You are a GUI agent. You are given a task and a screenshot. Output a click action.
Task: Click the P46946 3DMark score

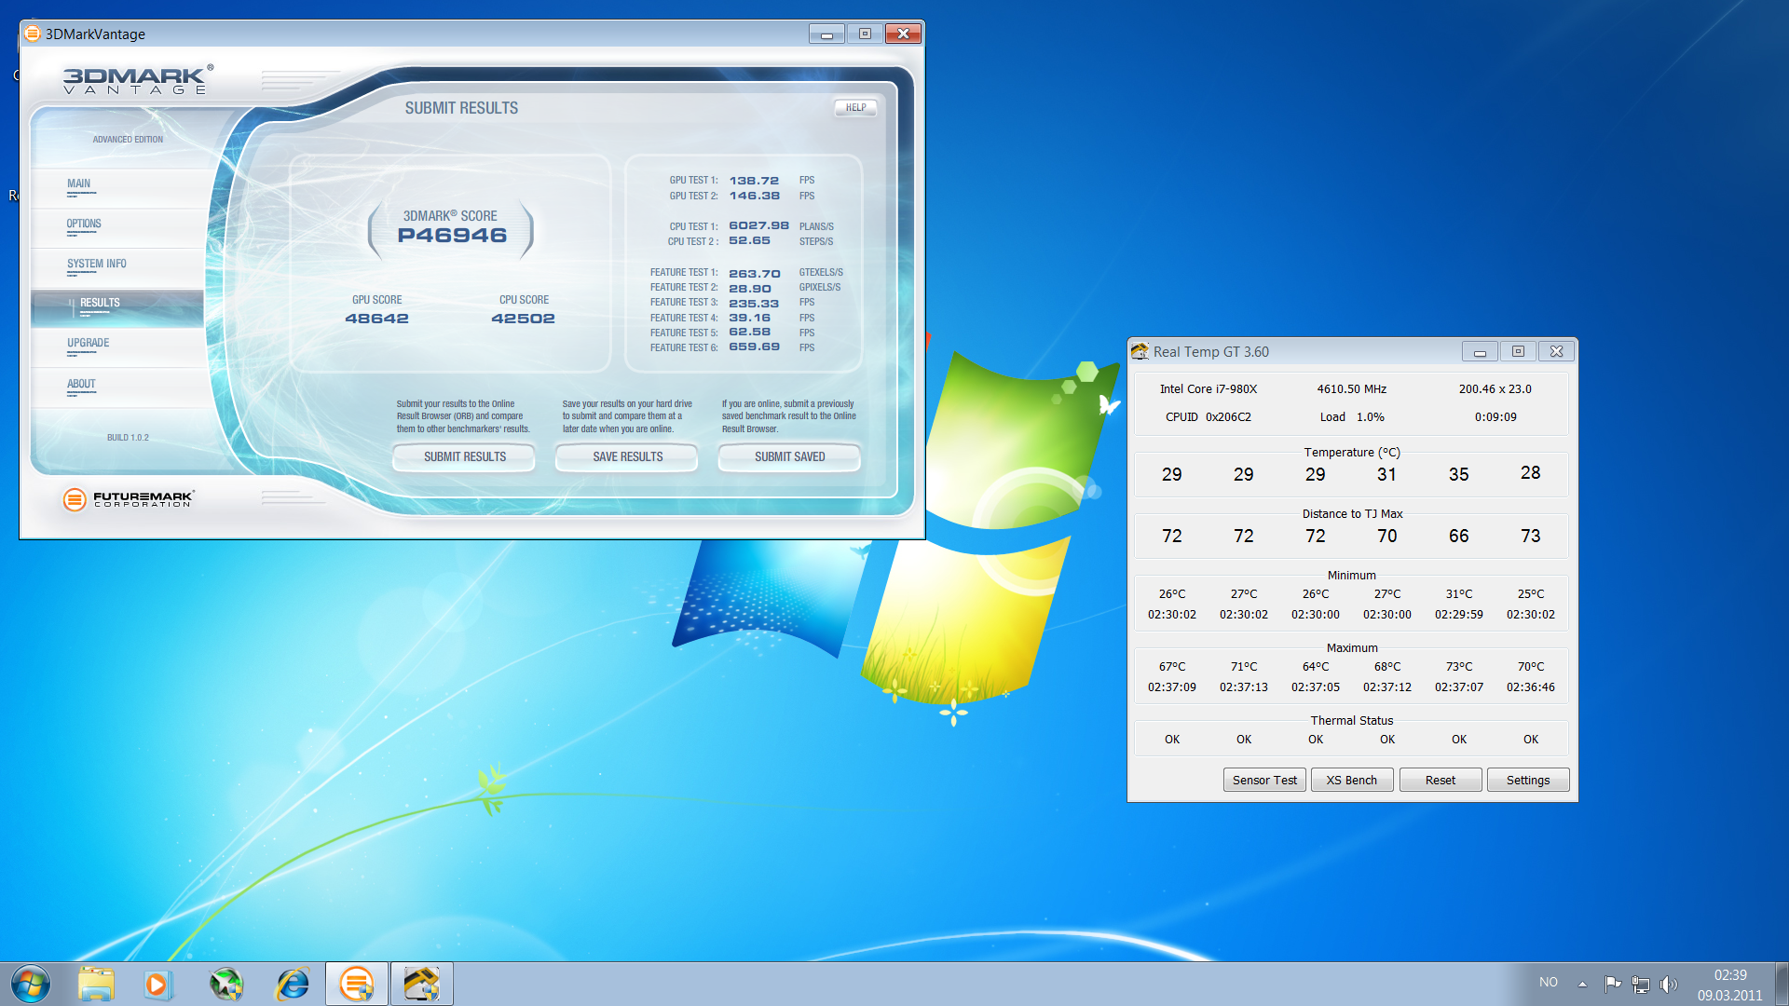[452, 236]
